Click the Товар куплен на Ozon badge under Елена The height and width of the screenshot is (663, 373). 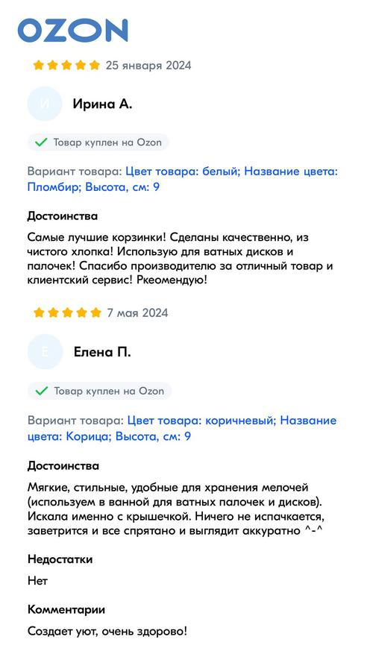pos(99,391)
